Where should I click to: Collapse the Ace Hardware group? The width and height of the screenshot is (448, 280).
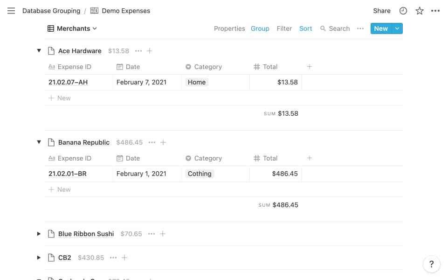[x=39, y=51]
